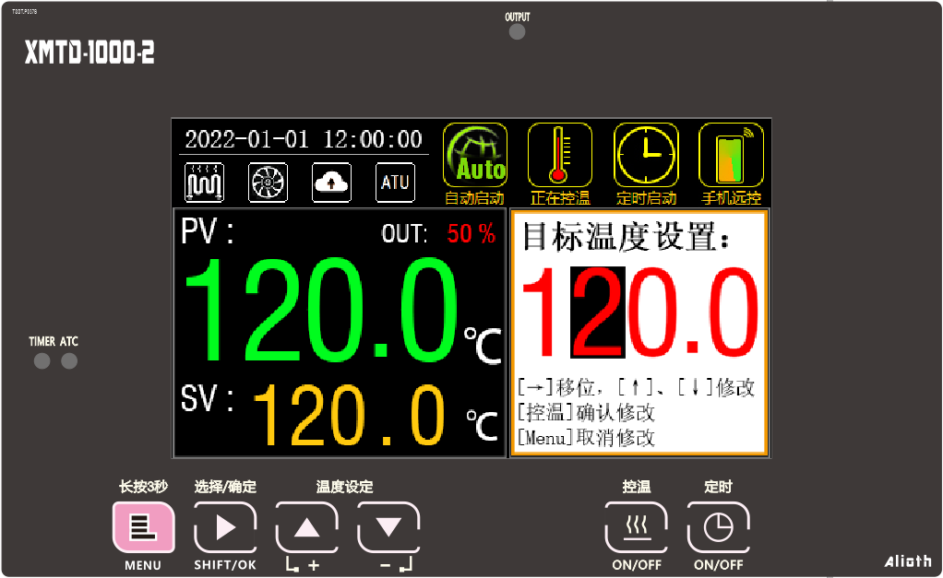Select the 自动启动 Auto start icon
Image resolution: width=943 pixels, height=578 pixels.
pos(475,155)
